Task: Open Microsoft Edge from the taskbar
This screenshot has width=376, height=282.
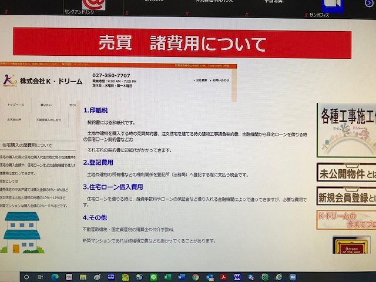Action: (54, 277)
